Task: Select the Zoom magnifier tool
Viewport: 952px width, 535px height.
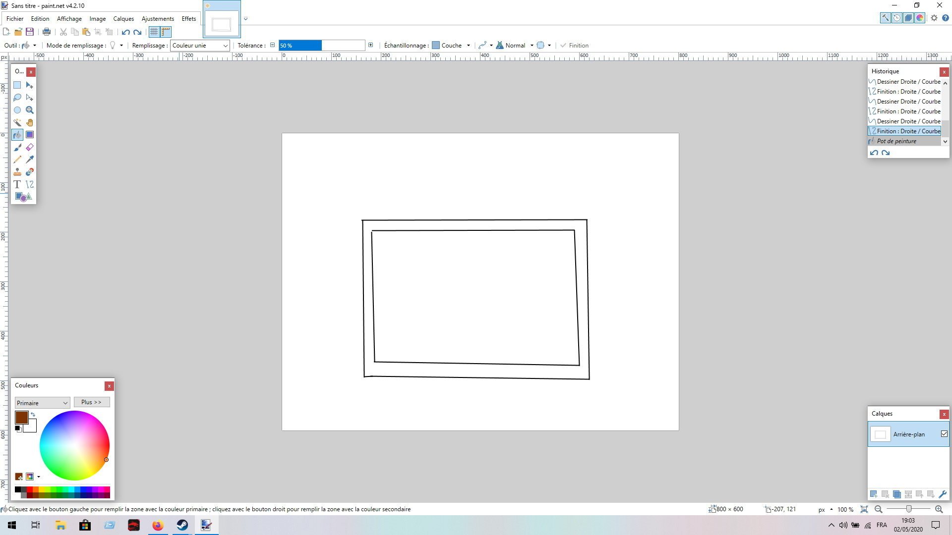Action: [x=30, y=110]
